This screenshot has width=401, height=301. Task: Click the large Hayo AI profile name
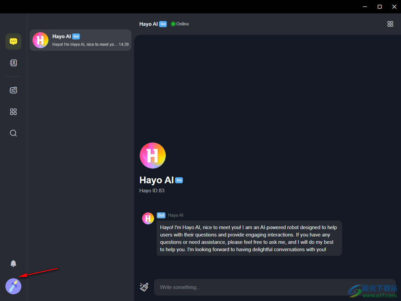(156, 180)
